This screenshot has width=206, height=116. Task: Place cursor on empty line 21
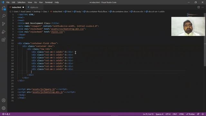pos(101,72)
